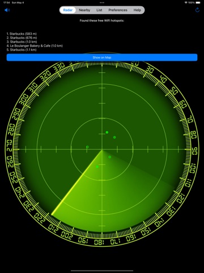204x273 pixels.
Task: Tap the bright hotspot dot inside the sweep beam
Action: coord(97,167)
